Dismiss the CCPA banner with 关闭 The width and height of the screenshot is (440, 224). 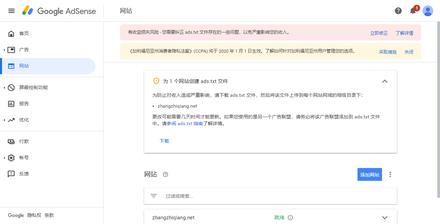(x=409, y=52)
